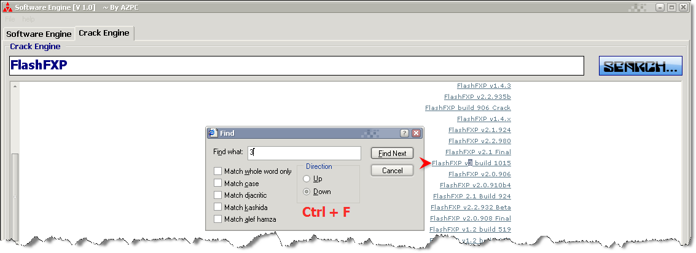The width and height of the screenshot is (696, 253).
Task: Open the FlashFXP v2.0.910b4 link
Action: click(x=475, y=185)
